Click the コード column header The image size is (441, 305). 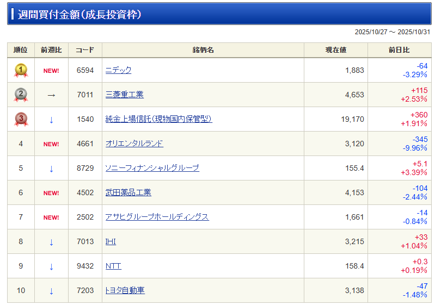click(85, 50)
